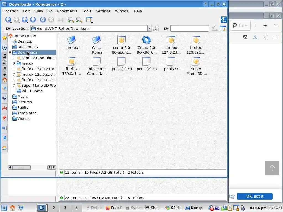The image size is (283, 212).
Task: Click the taskbar clock 03:46 pm
Action: point(258,208)
